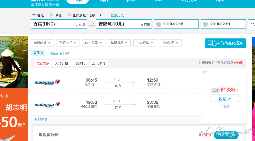Viewport: 255px width, 141px height.
Task: Collapse quotes with the 收起 button
Action: coord(225,99)
